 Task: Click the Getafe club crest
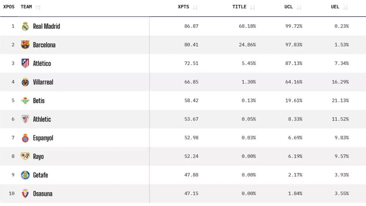click(x=25, y=175)
